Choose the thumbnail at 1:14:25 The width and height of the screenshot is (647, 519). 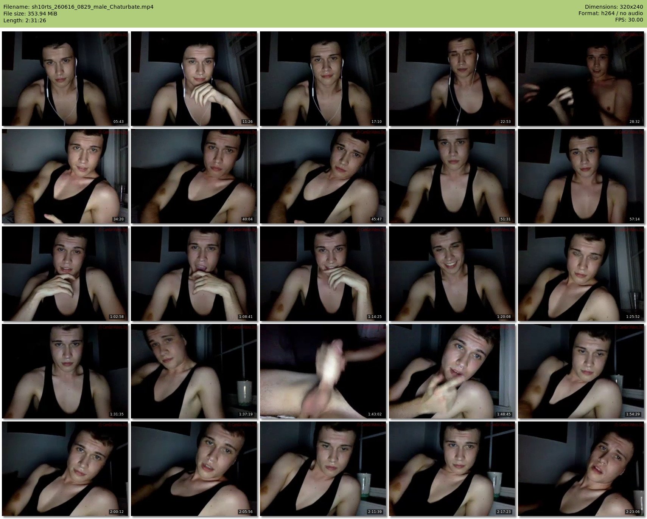point(323,274)
